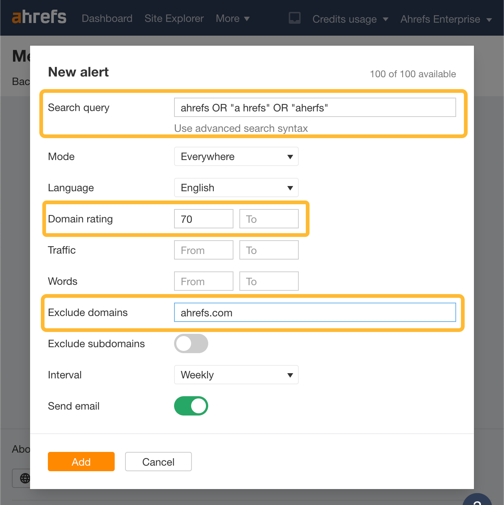Open the chat bubble in the bottom corner
The width and height of the screenshot is (504, 505).
478,501
